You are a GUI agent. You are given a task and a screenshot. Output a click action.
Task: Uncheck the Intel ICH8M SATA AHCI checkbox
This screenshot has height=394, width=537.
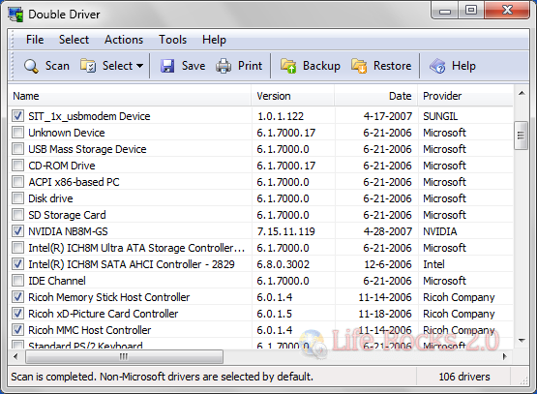coord(17,264)
